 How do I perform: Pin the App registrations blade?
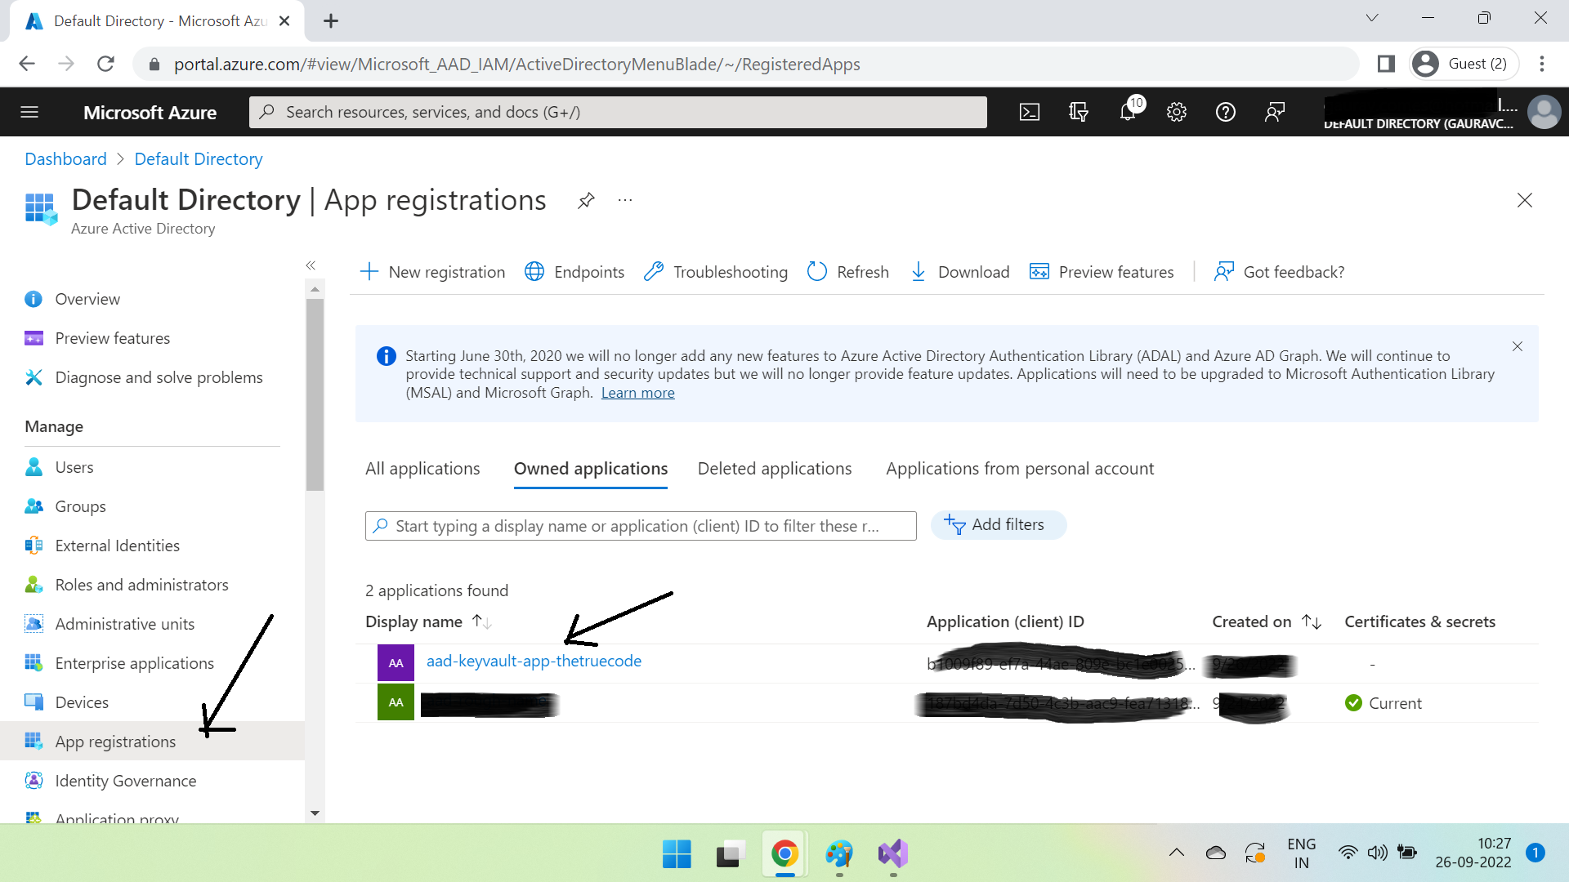586,200
